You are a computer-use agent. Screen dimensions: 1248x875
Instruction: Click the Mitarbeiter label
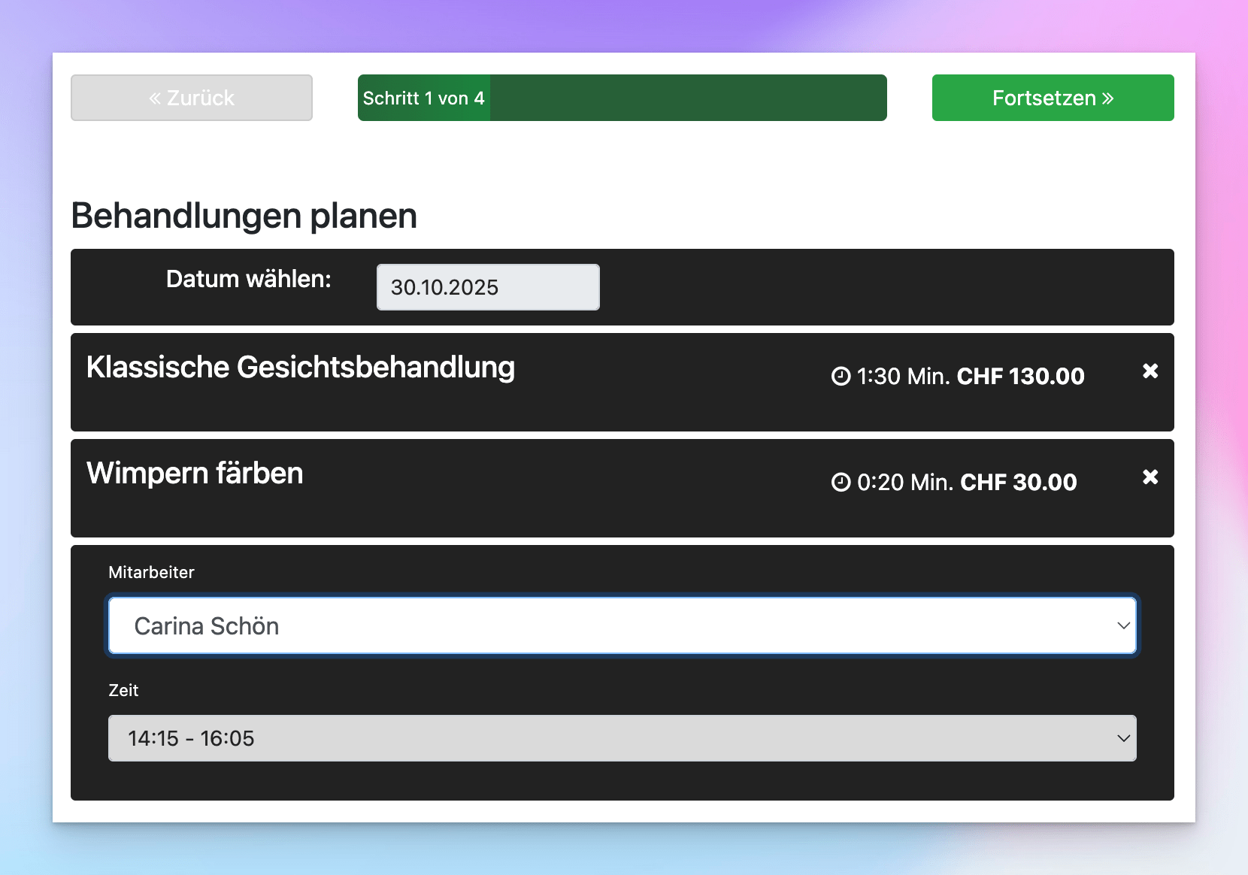[151, 572]
